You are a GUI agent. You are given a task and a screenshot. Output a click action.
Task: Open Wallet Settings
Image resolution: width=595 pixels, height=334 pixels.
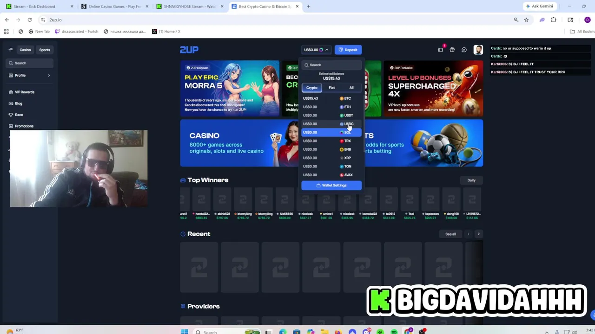click(331, 186)
